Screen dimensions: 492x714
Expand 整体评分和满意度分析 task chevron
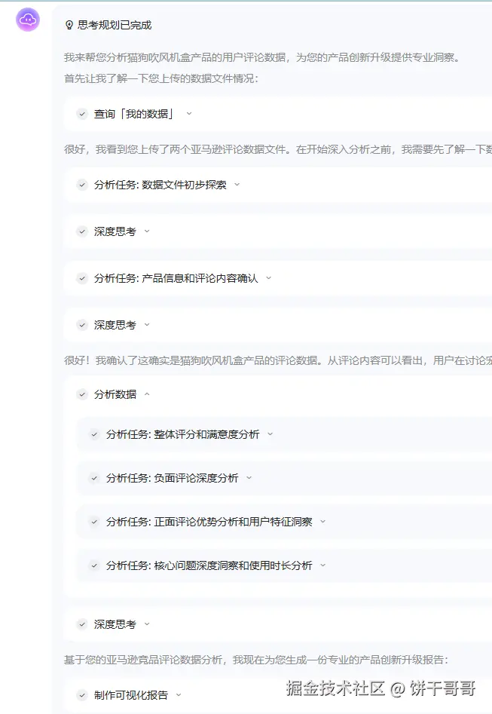click(270, 434)
